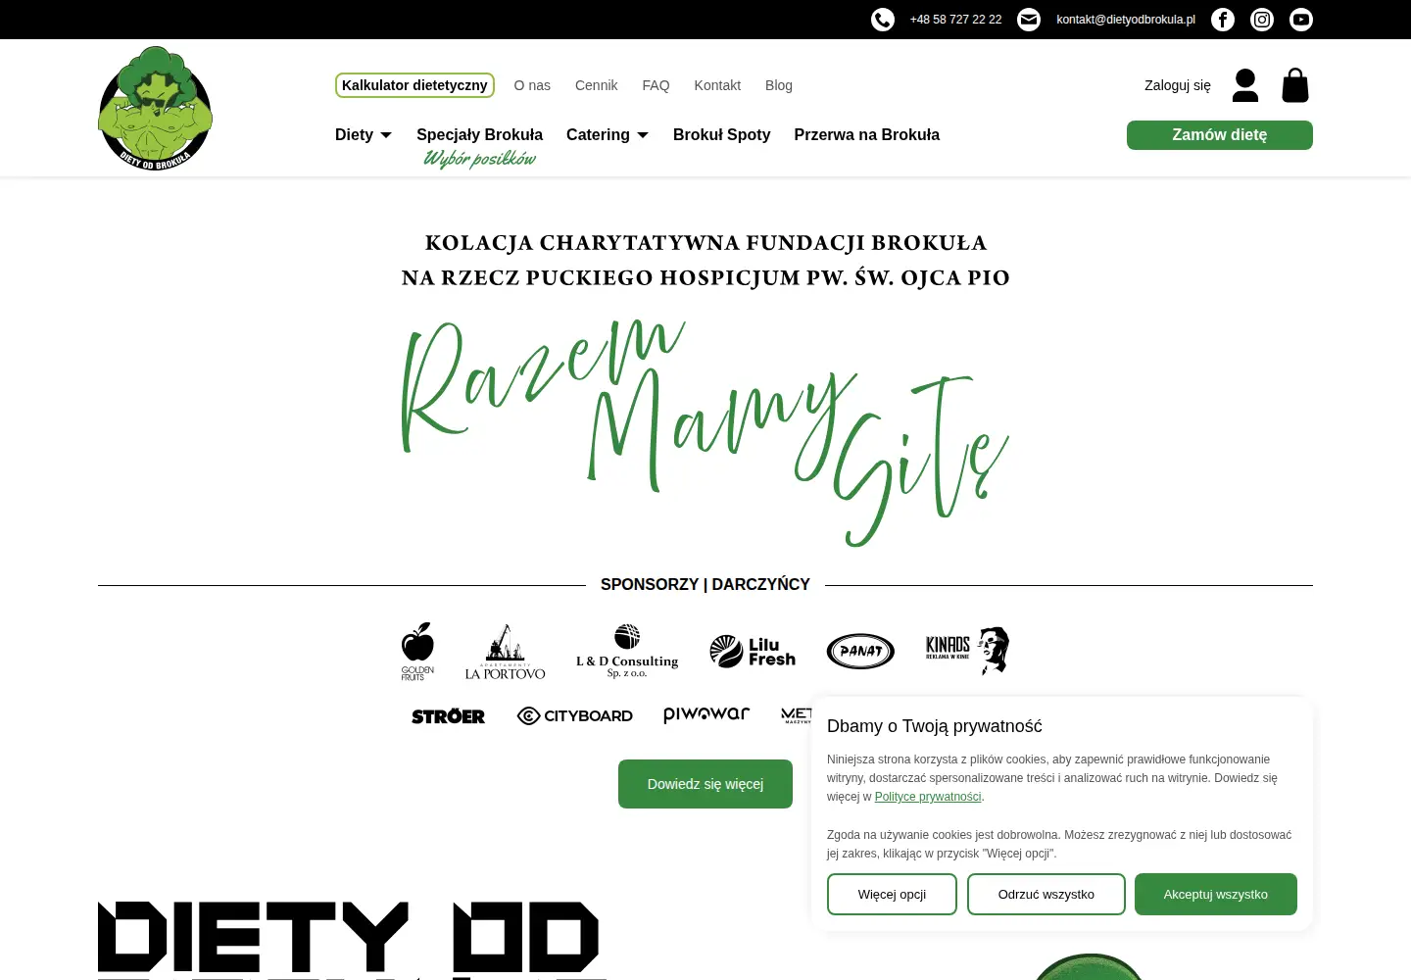This screenshot has height=980, width=1411.
Task: Open the Facebook page icon
Action: [x=1223, y=20]
